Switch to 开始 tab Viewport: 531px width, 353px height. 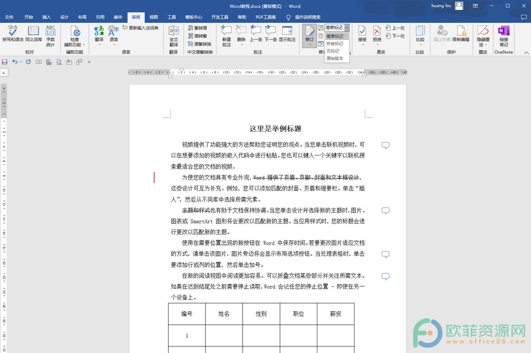click(29, 17)
